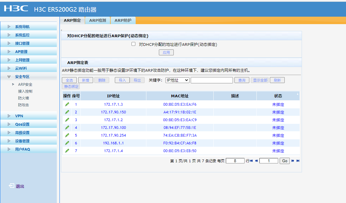Focus the keyword search input field
The width and height of the screenshot is (346, 203).
coord(212,80)
